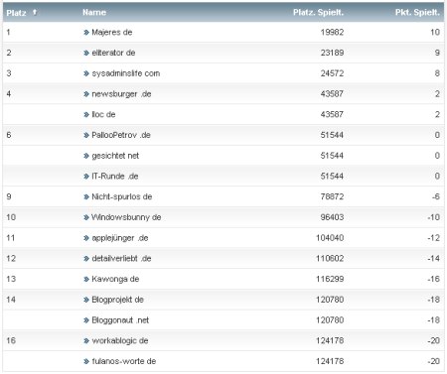
Task: Click the arrow icon beside Majeres de
Action: click(x=86, y=32)
